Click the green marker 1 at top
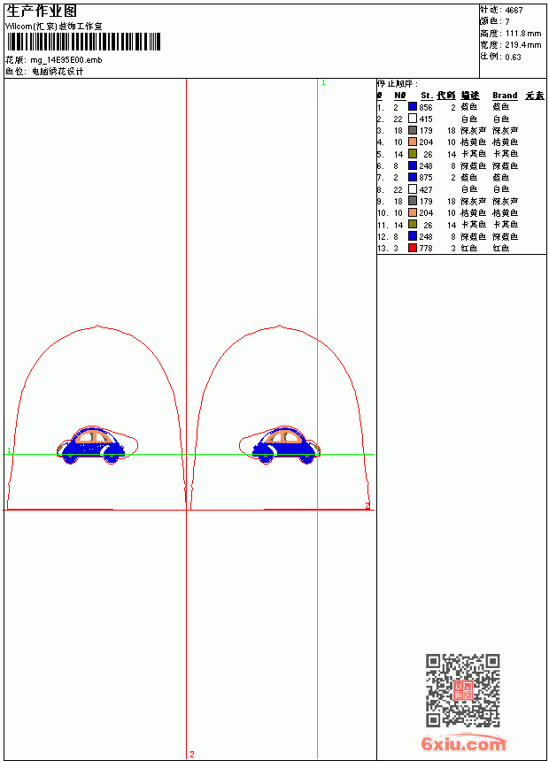549x761 pixels. [x=323, y=83]
